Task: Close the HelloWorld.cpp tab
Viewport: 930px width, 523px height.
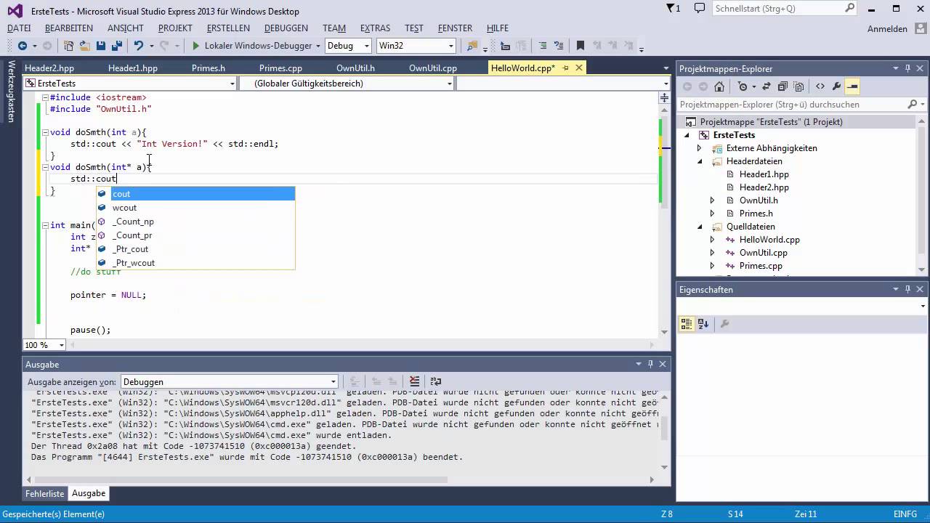Action: [579, 68]
